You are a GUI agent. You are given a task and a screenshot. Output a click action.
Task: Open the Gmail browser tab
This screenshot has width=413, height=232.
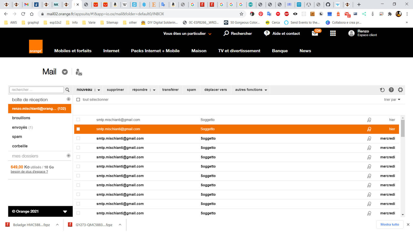27,5
